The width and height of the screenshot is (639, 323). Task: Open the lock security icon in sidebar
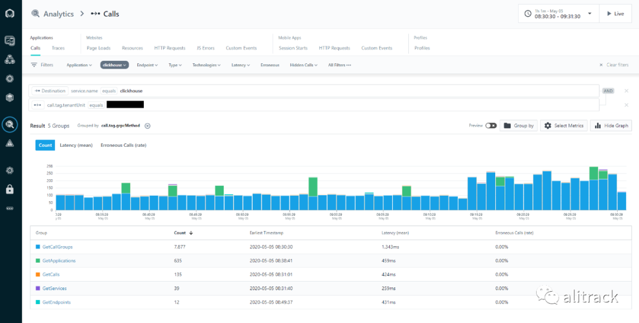pyautogui.click(x=10, y=189)
